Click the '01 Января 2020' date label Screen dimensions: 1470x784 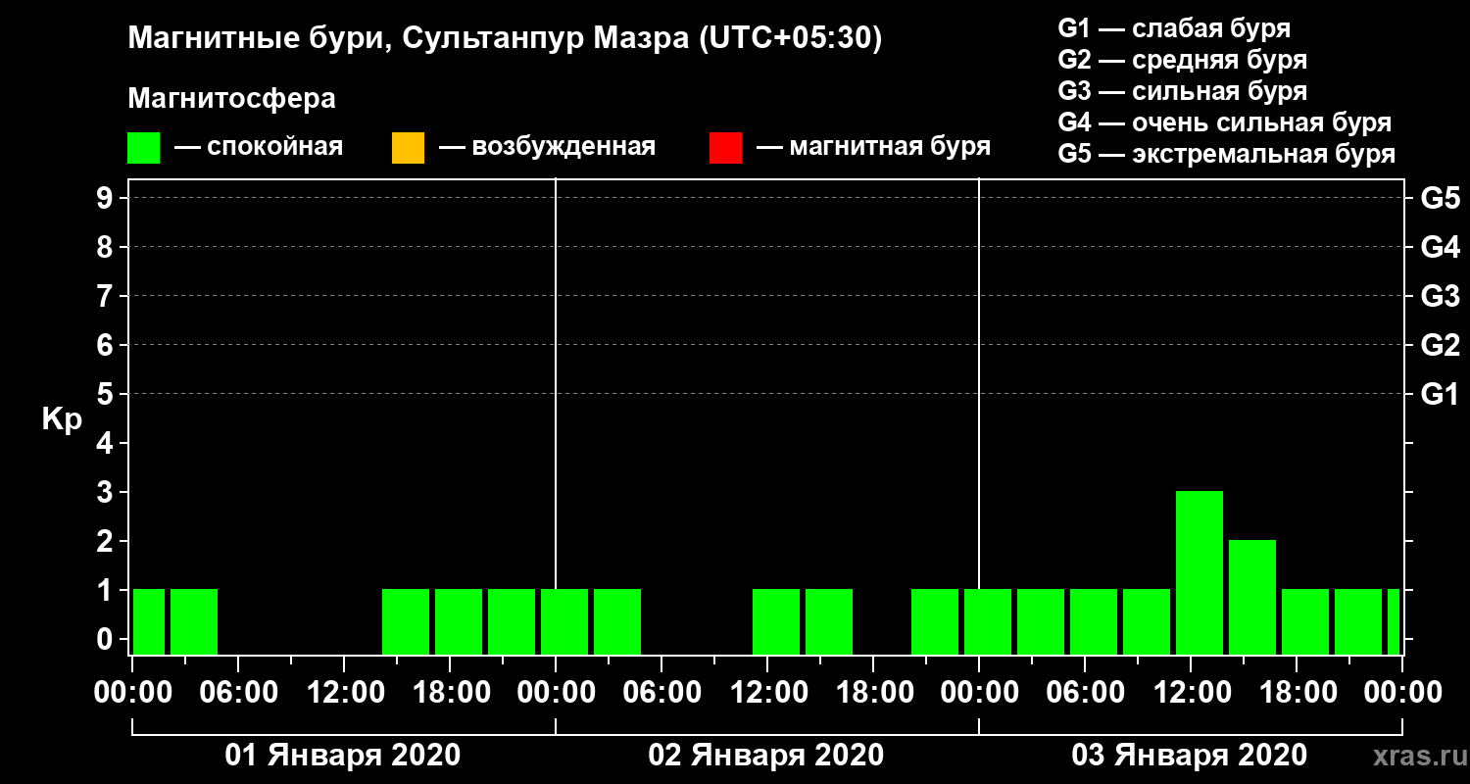(343, 756)
